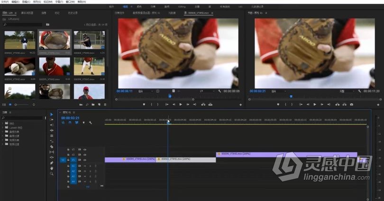384x201 pixels.
Task: Toggle linked selection in timeline
Action: coord(77,122)
